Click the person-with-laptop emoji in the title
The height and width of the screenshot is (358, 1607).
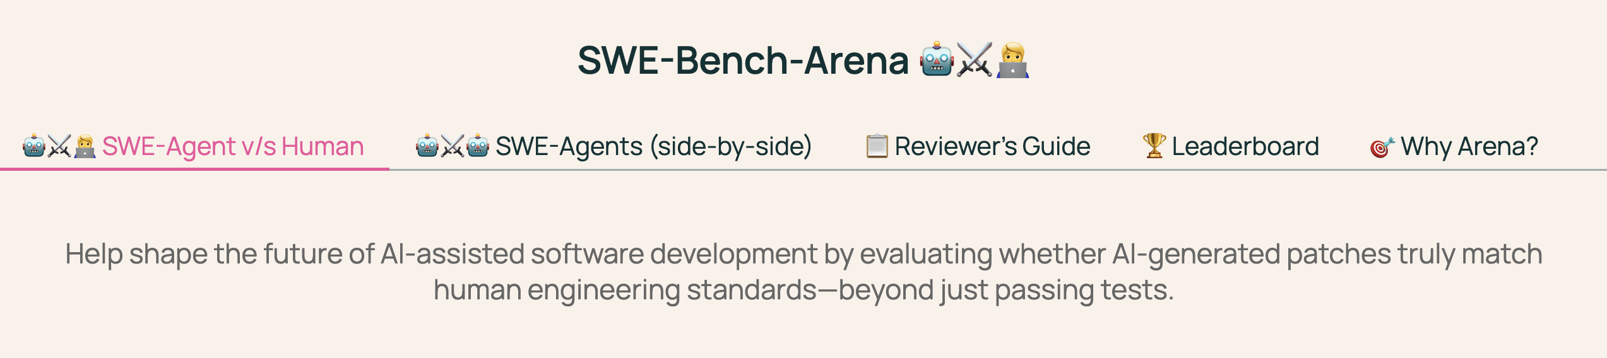1012,61
